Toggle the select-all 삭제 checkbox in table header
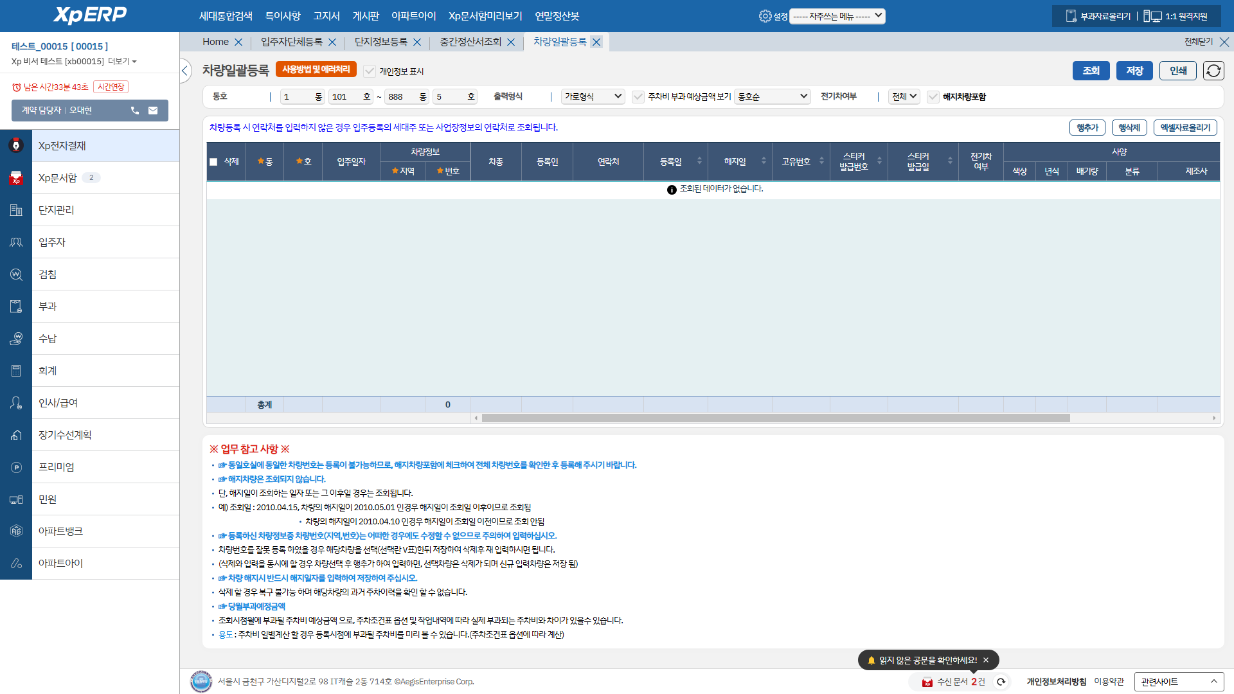1234x694 pixels. [x=214, y=162]
